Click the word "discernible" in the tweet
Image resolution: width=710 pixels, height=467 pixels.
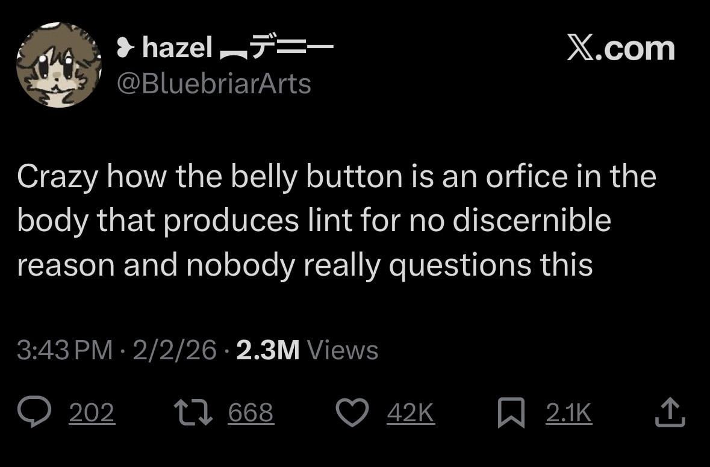[532, 221]
